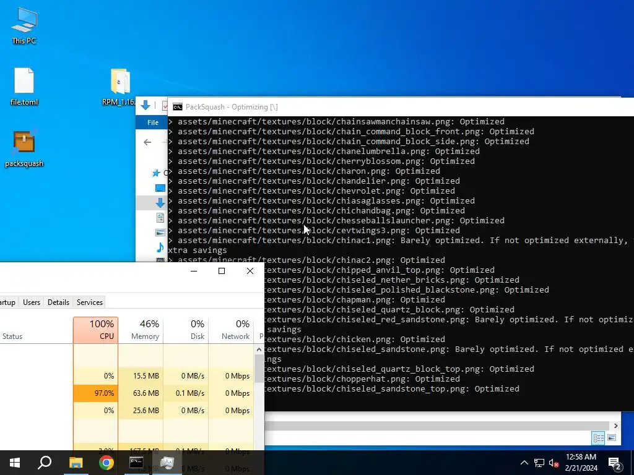
Task: Open the muted volume tray icon
Action: 554,463
